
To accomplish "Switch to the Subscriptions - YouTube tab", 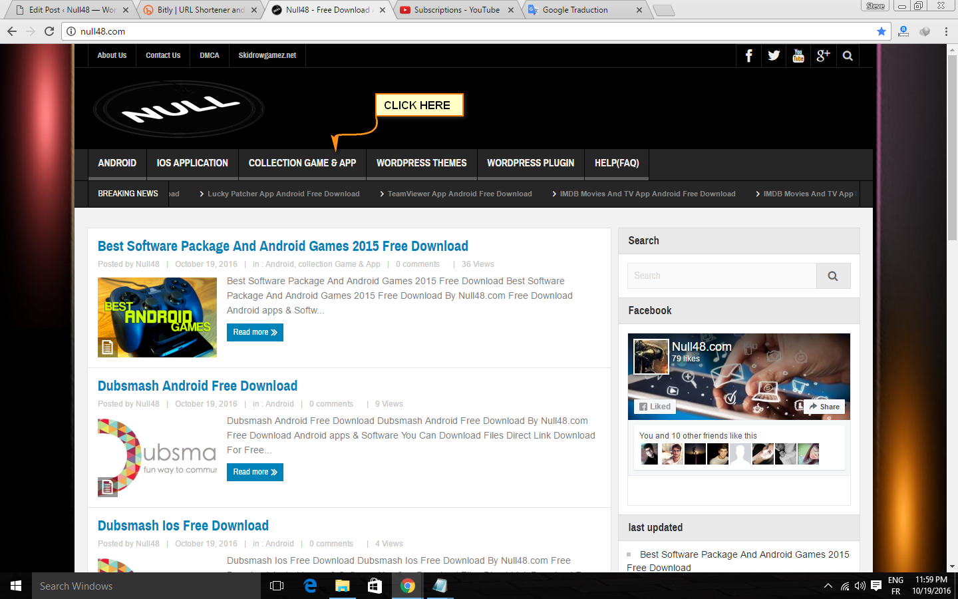I will pyautogui.click(x=457, y=10).
